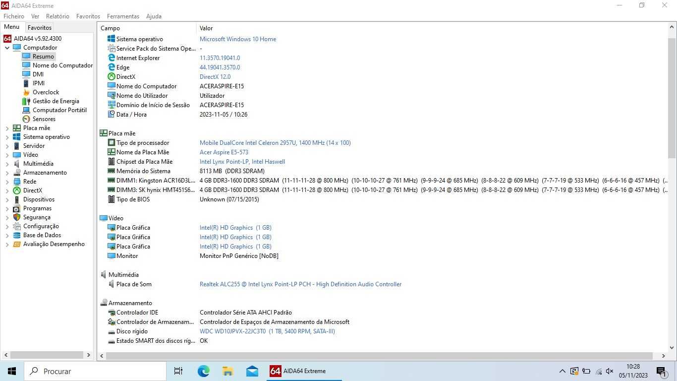Select the Segurança shield icon
Image resolution: width=677 pixels, height=381 pixels.
click(x=17, y=217)
